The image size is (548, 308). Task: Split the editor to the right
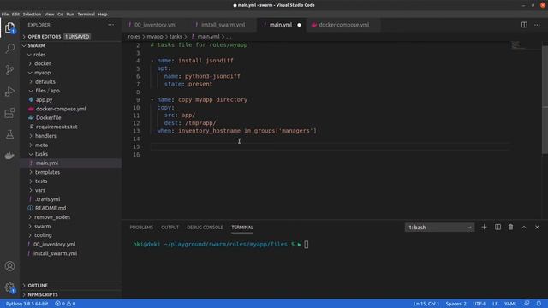click(524, 25)
